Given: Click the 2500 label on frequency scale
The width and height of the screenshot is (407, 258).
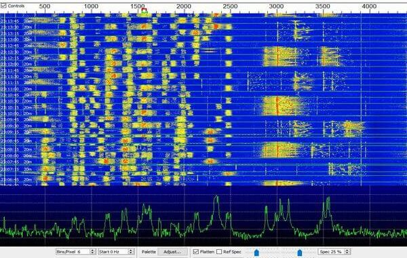Looking at the screenshot, I should pyautogui.click(x=230, y=6).
